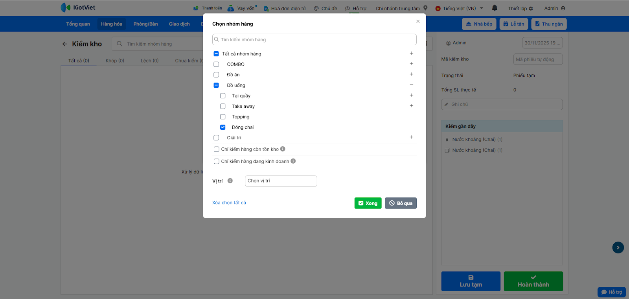
Task: Open the Lễ tân screen
Action: [x=514, y=24]
